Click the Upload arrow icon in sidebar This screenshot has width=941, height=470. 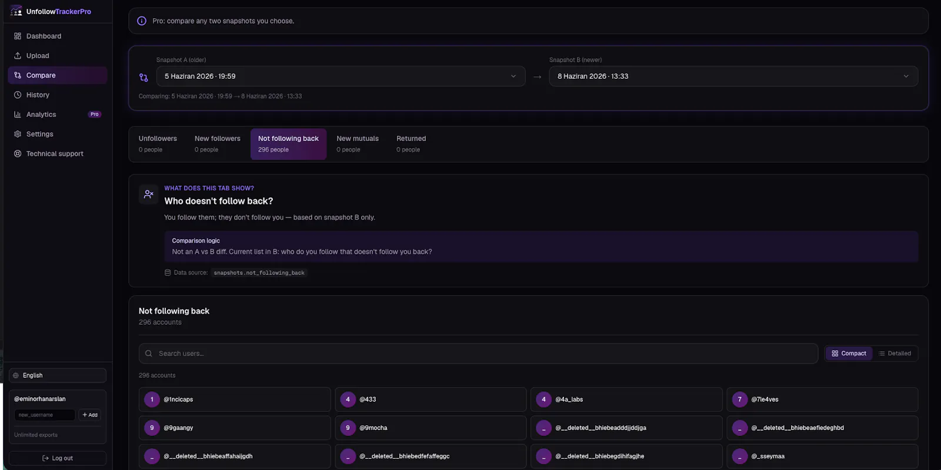[18, 56]
